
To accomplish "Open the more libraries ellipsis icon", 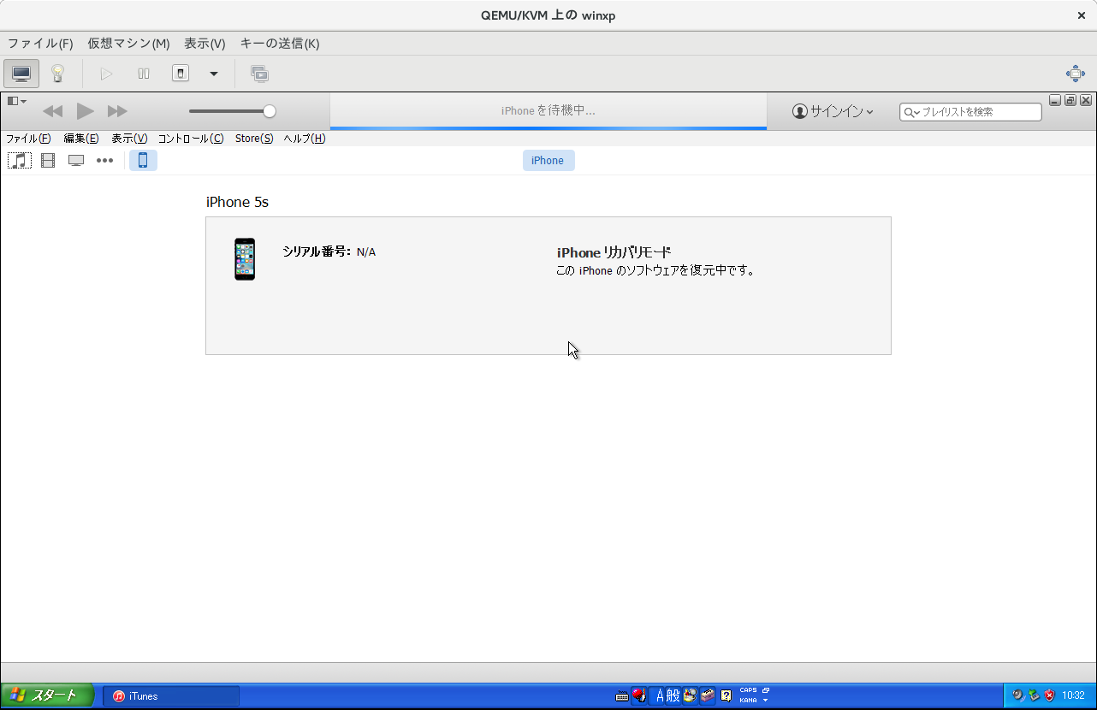I will (104, 160).
